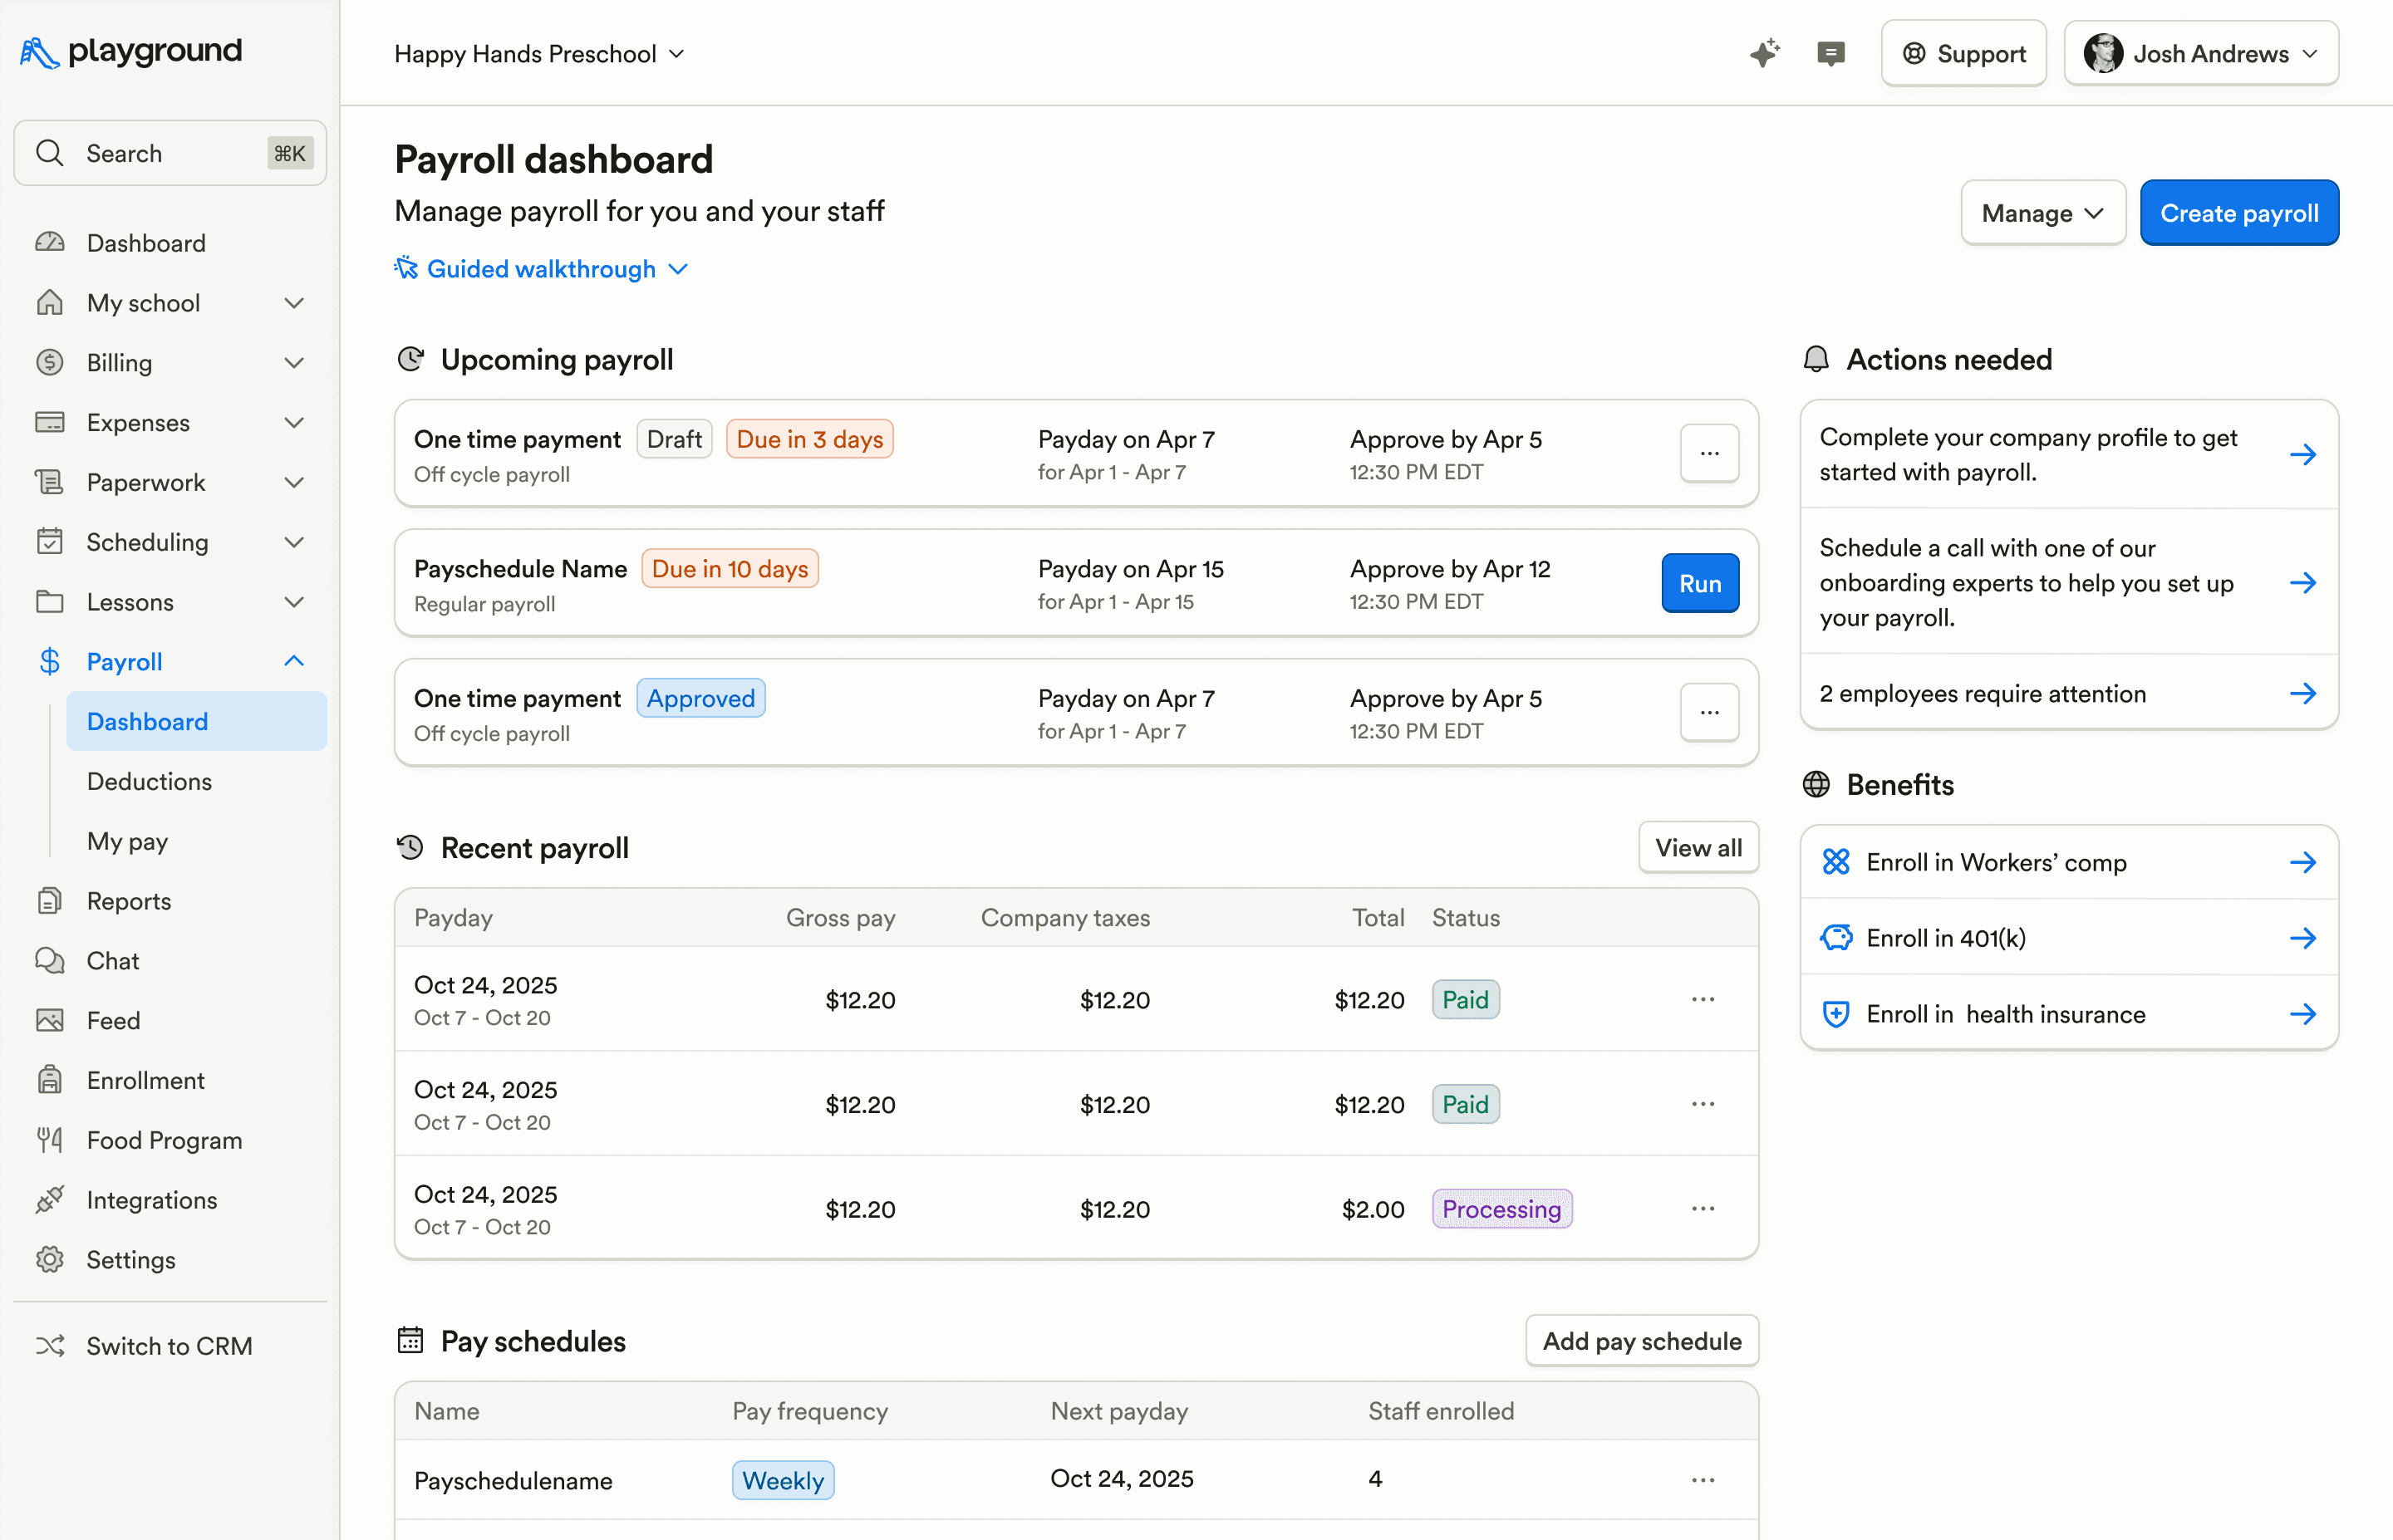Run the Payschedule Name payroll

point(1699,583)
